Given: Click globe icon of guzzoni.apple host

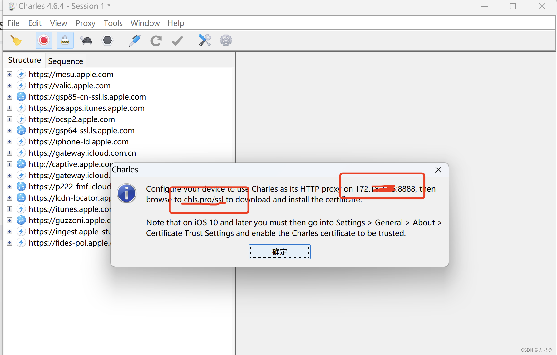Looking at the screenshot, I should 21,220.
